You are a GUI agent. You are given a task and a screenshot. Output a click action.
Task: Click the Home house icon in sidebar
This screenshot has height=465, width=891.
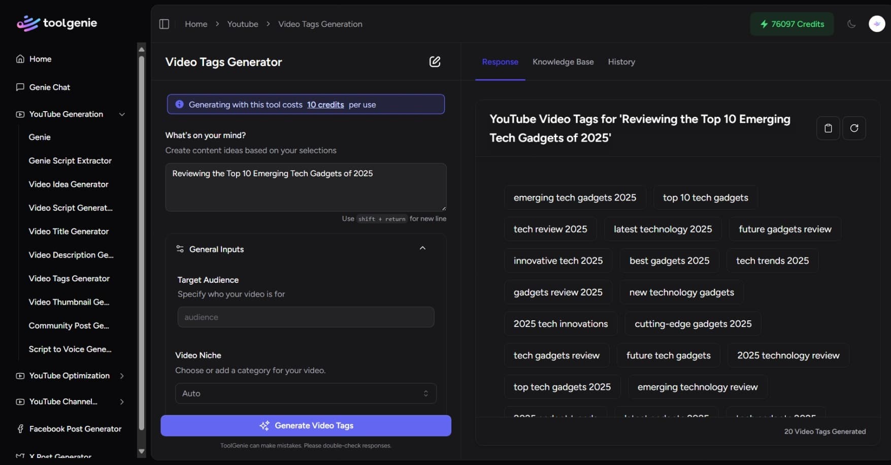[x=20, y=59]
